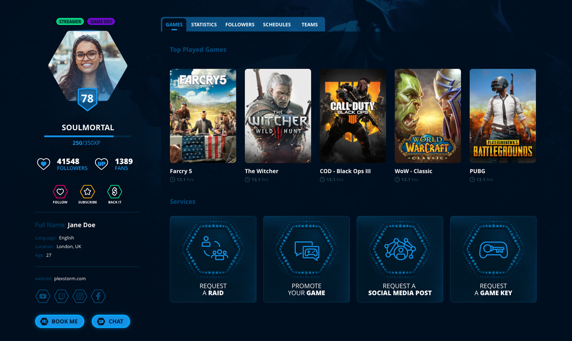Click the Subscribe star hexagon icon
The height and width of the screenshot is (341, 572).
coord(87,192)
